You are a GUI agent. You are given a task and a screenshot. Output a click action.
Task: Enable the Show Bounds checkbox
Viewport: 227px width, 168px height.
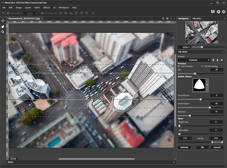[42, 13]
